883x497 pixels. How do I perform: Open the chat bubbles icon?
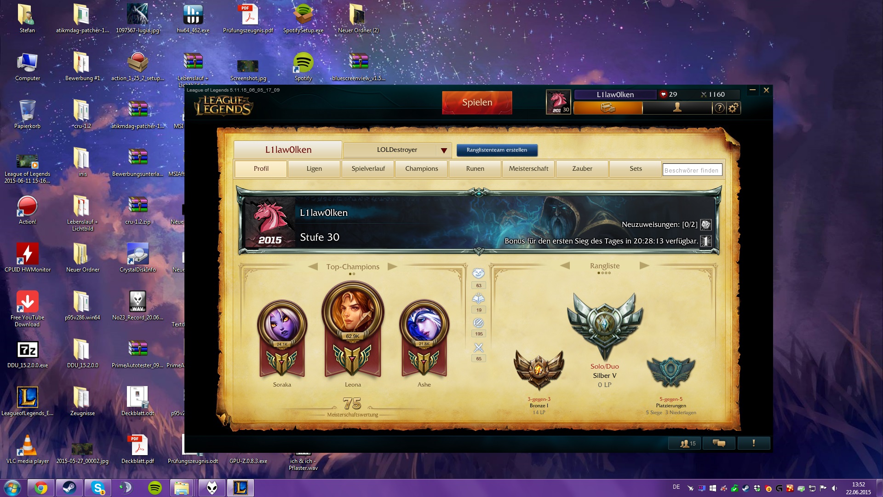(719, 443)
